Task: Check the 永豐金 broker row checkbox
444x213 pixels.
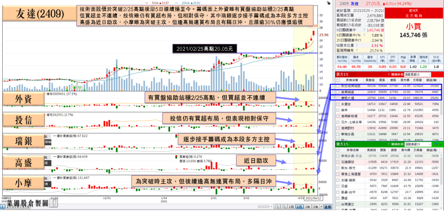Action: pos(338,104)
